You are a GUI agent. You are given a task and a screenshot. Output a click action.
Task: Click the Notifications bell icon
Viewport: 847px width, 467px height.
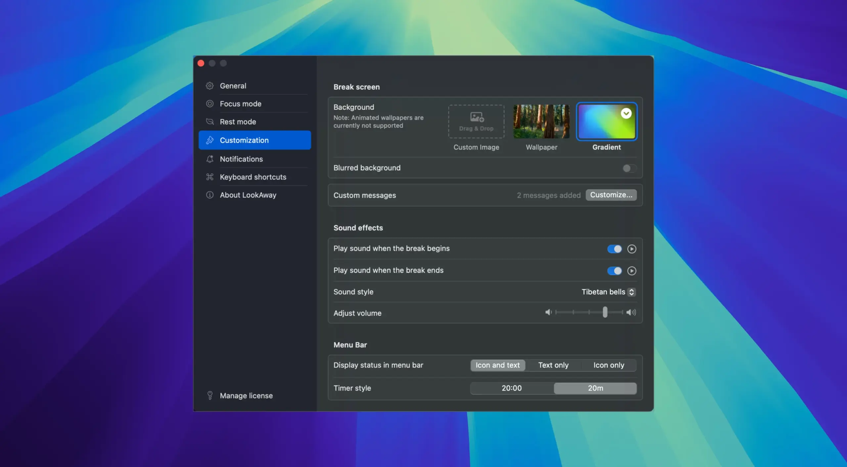click(210, 159)
